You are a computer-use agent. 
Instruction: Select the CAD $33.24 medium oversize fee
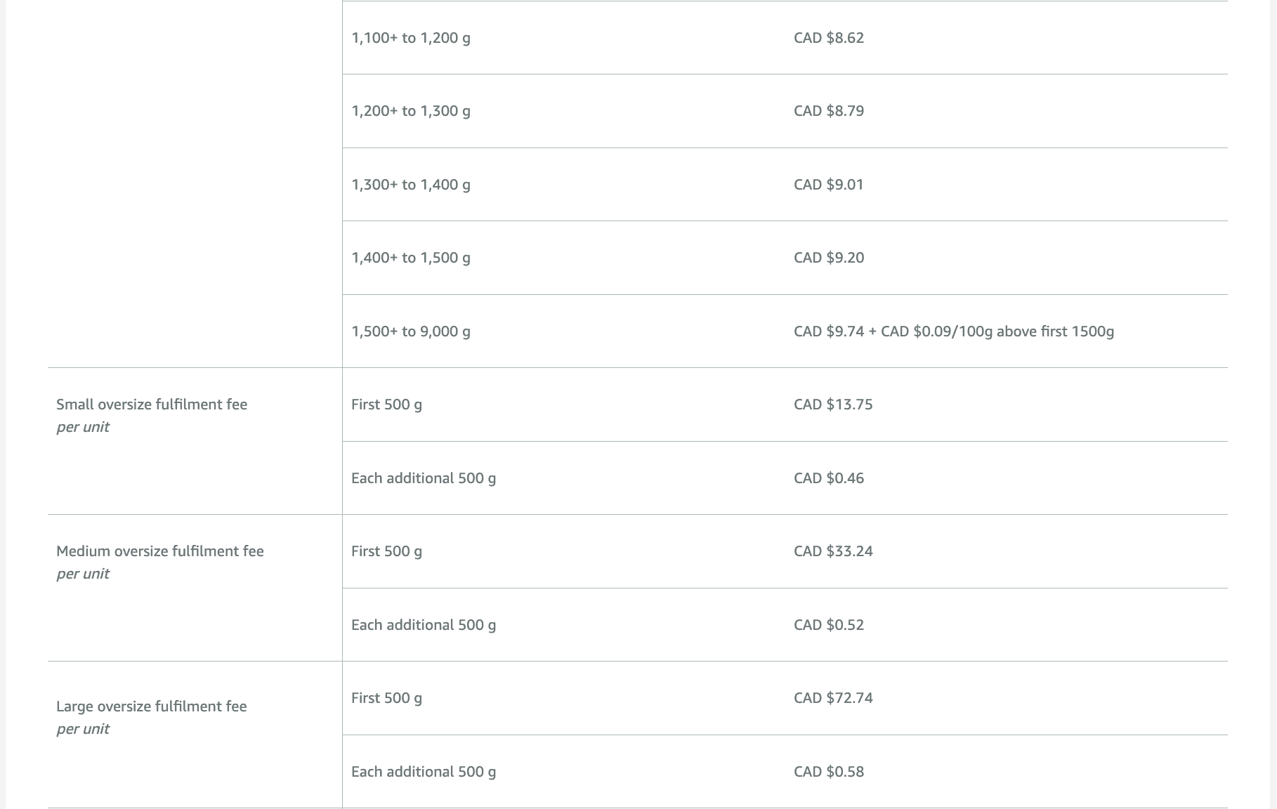(833, 551)
